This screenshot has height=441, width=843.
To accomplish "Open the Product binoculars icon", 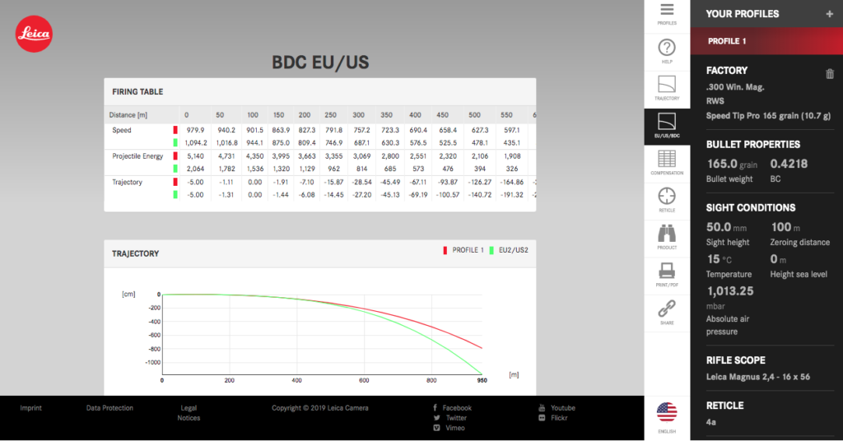I will click(x=667, y=234).
